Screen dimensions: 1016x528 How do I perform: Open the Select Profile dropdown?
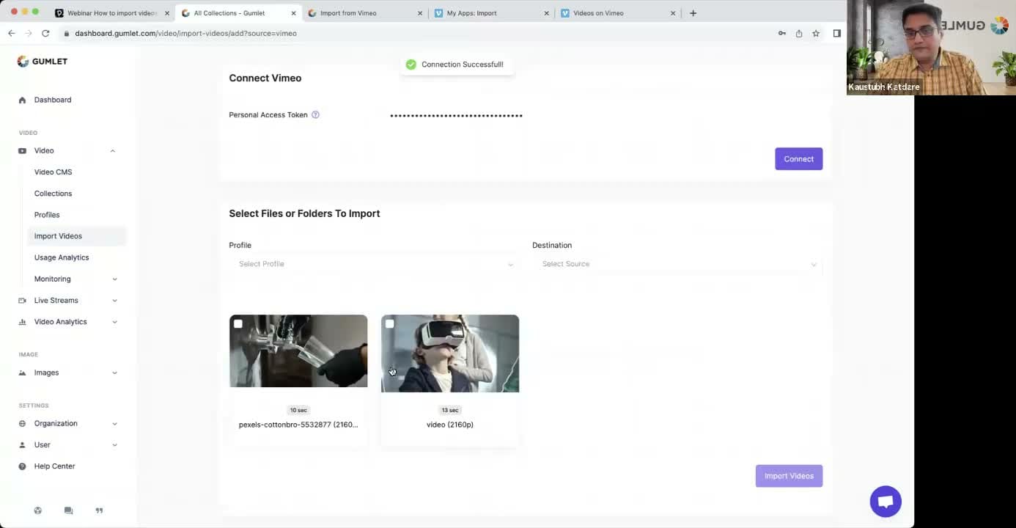[375, 264]
